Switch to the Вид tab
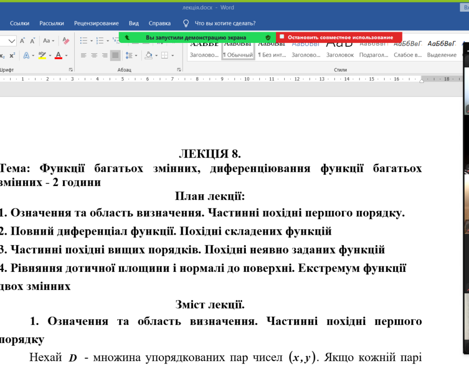469x366 pixels. (x=134, y=23)
